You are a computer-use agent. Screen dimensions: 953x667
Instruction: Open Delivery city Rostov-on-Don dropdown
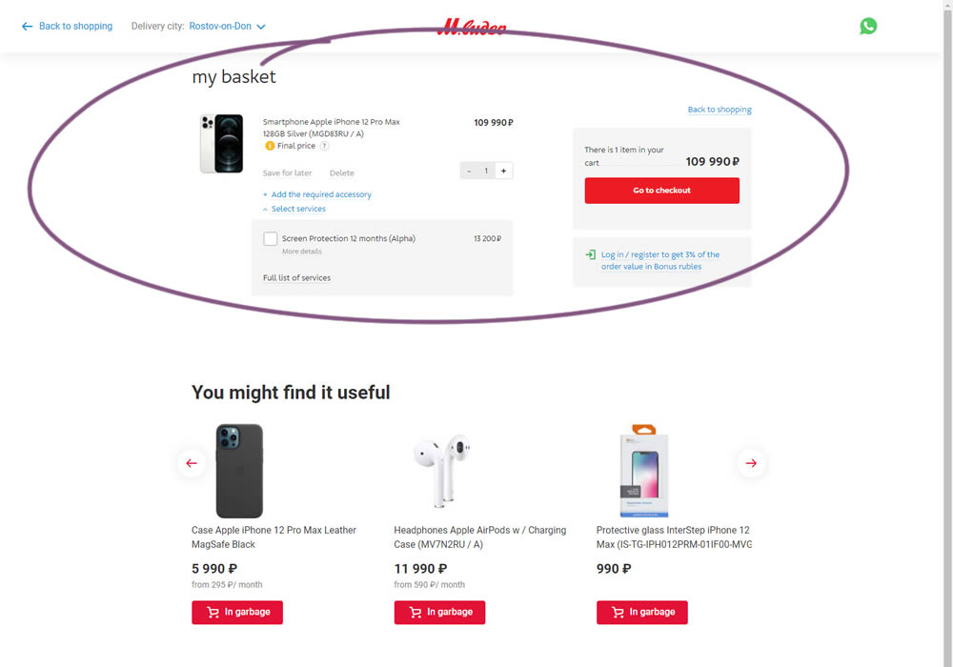tap(227, 27)
